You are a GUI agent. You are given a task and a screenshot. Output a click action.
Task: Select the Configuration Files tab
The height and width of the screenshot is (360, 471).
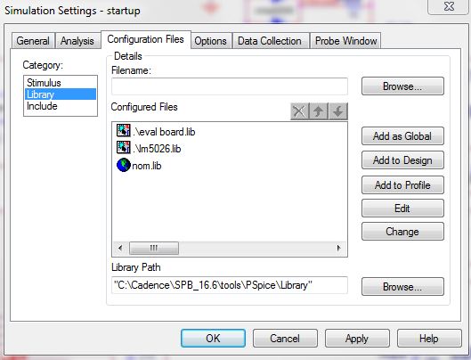point(146,39)
